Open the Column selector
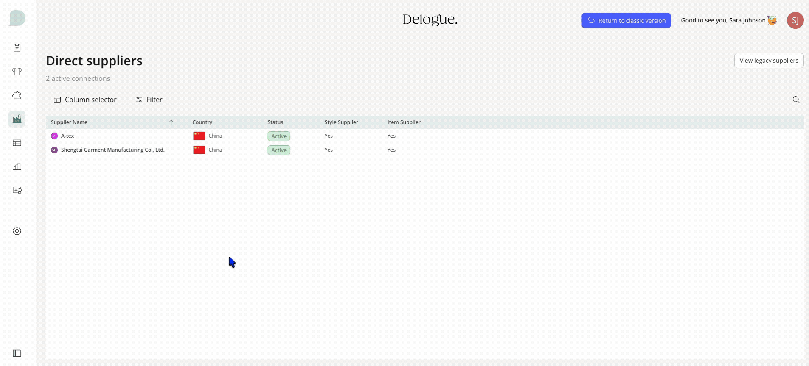The width and height of the screenshot is (809, 366). click(85, 100)
